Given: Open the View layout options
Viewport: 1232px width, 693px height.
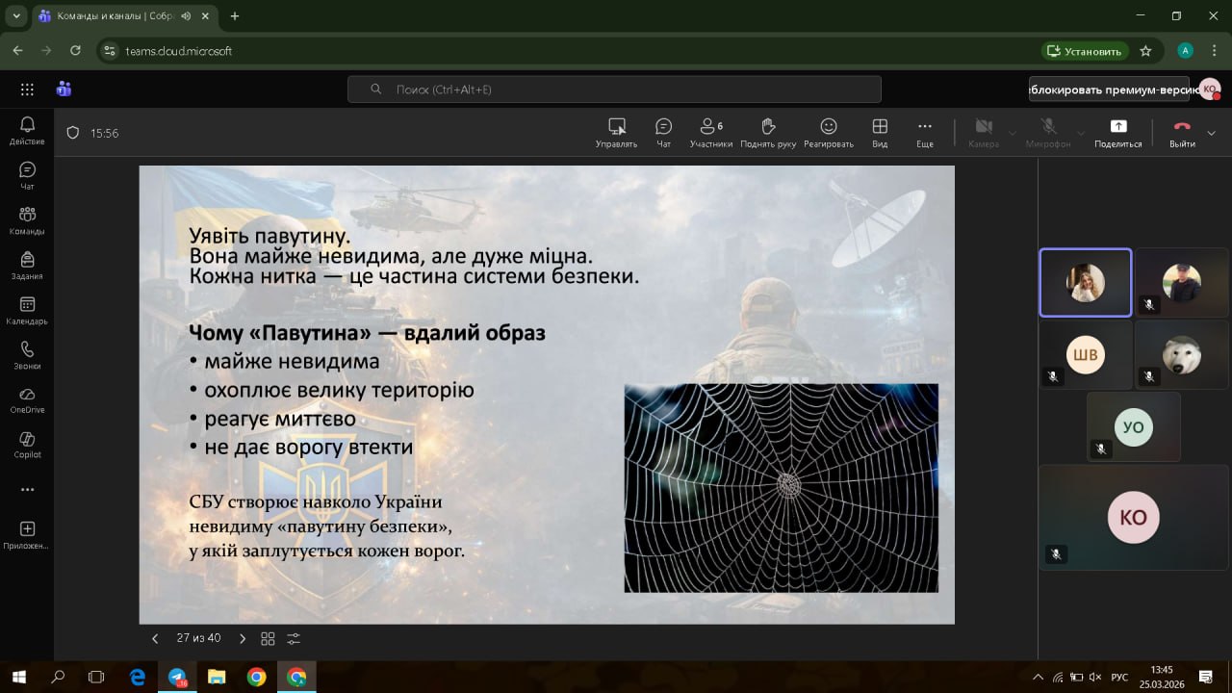Looking at the screenshot, I should click(879, 132).
